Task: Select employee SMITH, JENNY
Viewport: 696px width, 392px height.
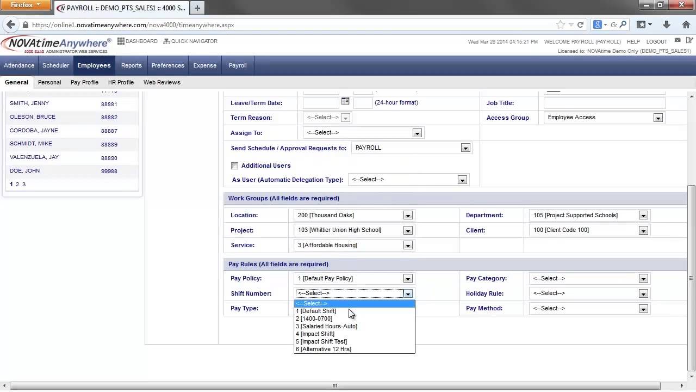Action: 29,103
